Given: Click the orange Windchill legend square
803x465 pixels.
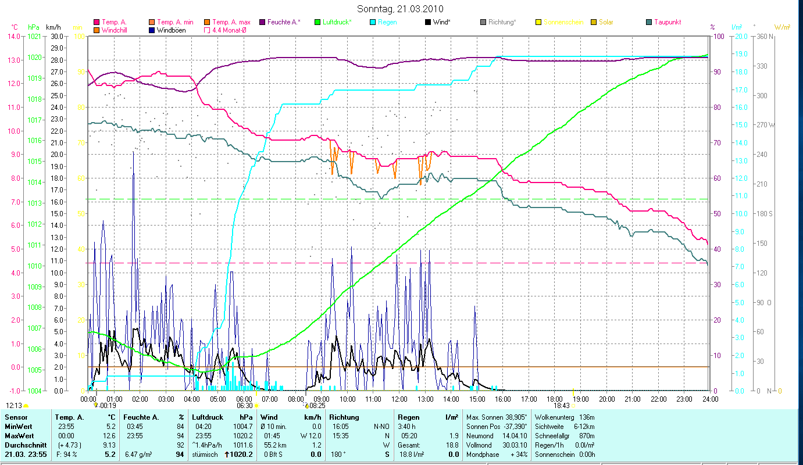Looking at the screenshot, I should coord(97,30).
